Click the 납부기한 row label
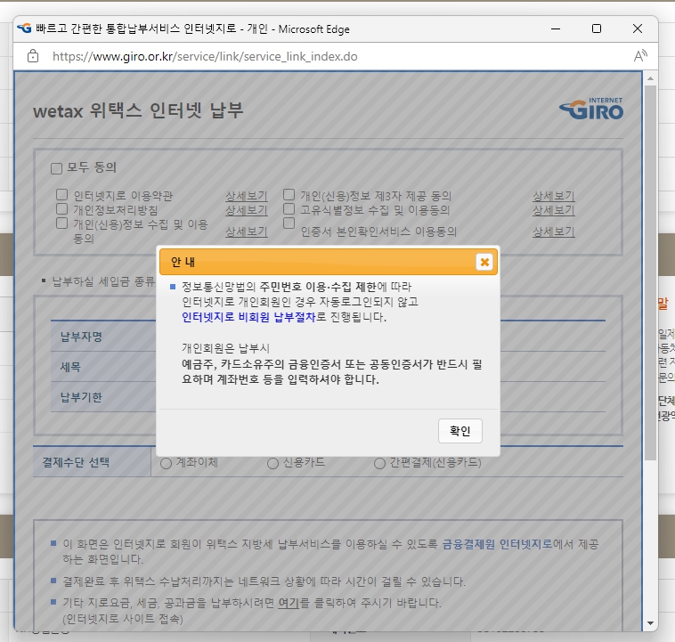This screenshot has height=642, width=675. [81, 397]
